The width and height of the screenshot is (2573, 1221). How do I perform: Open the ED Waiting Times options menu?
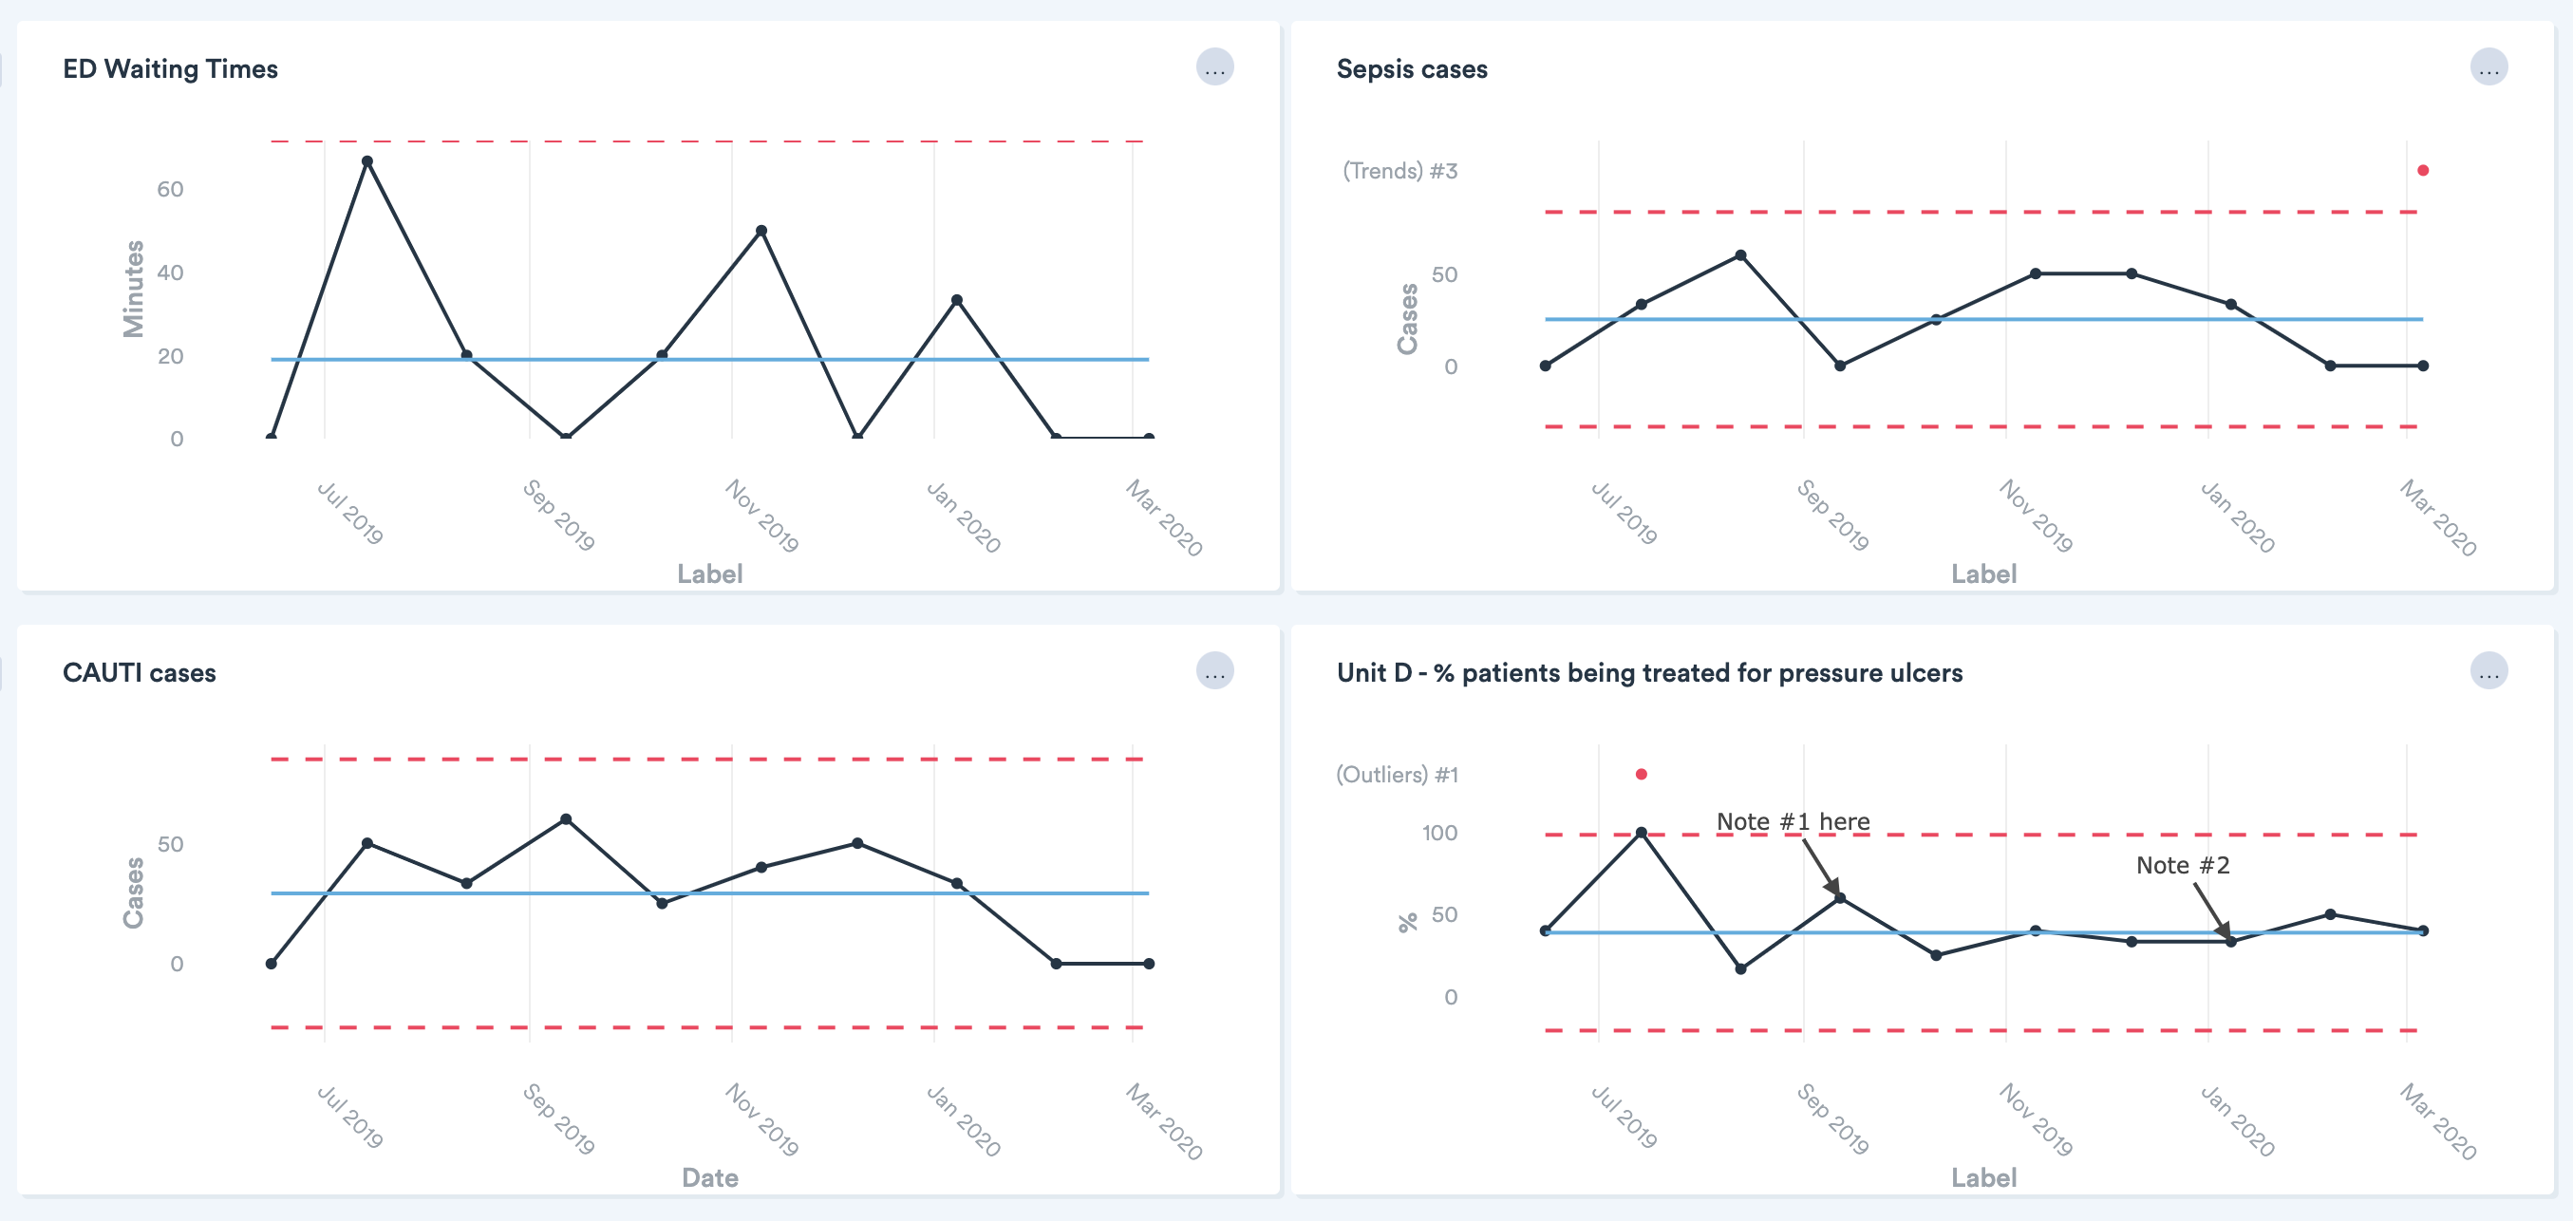click(x=1214, y=68)
